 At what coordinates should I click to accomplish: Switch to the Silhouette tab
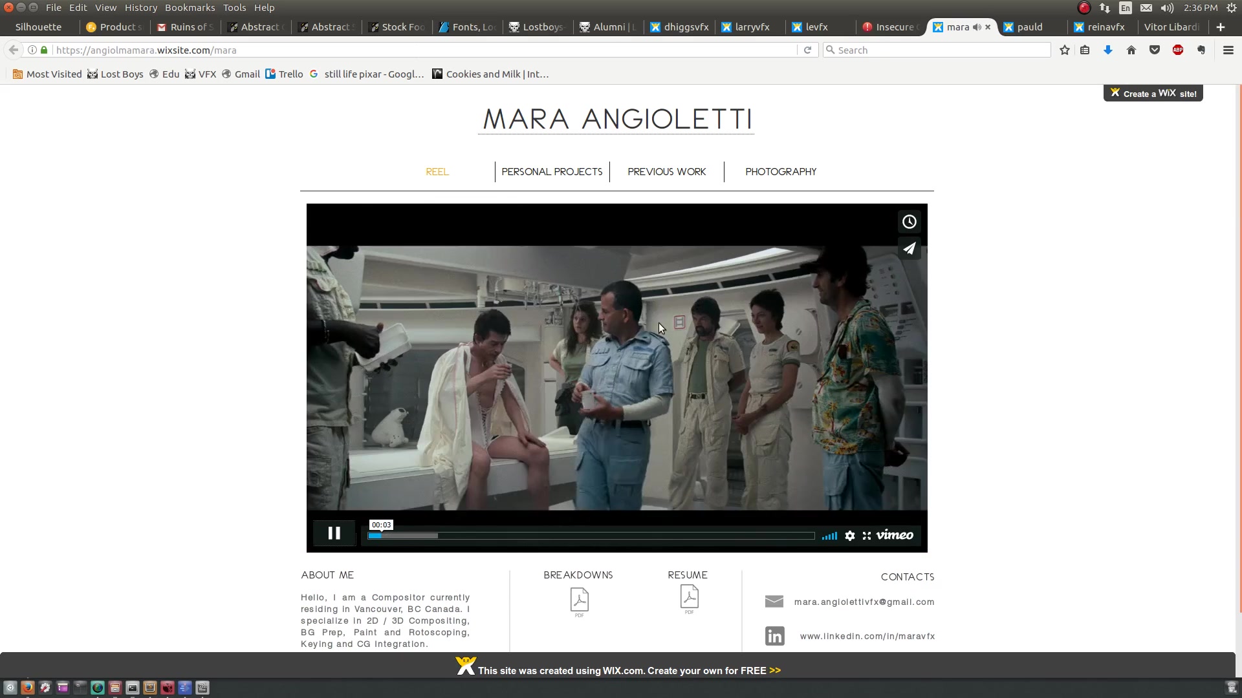click(x=39, y=27)
